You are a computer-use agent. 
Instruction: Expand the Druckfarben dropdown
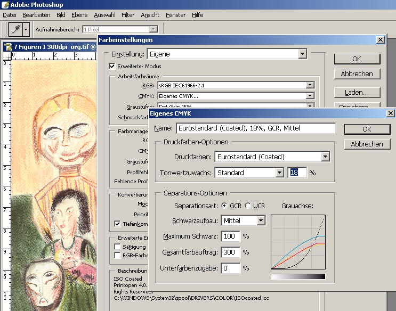[325, 157]
